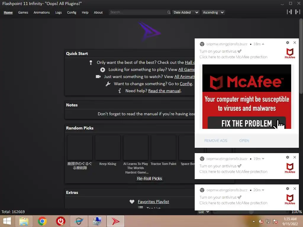Collapse the 18m notification chevron
This screenshot has height=227, width=303.
(x=263, y=44)
